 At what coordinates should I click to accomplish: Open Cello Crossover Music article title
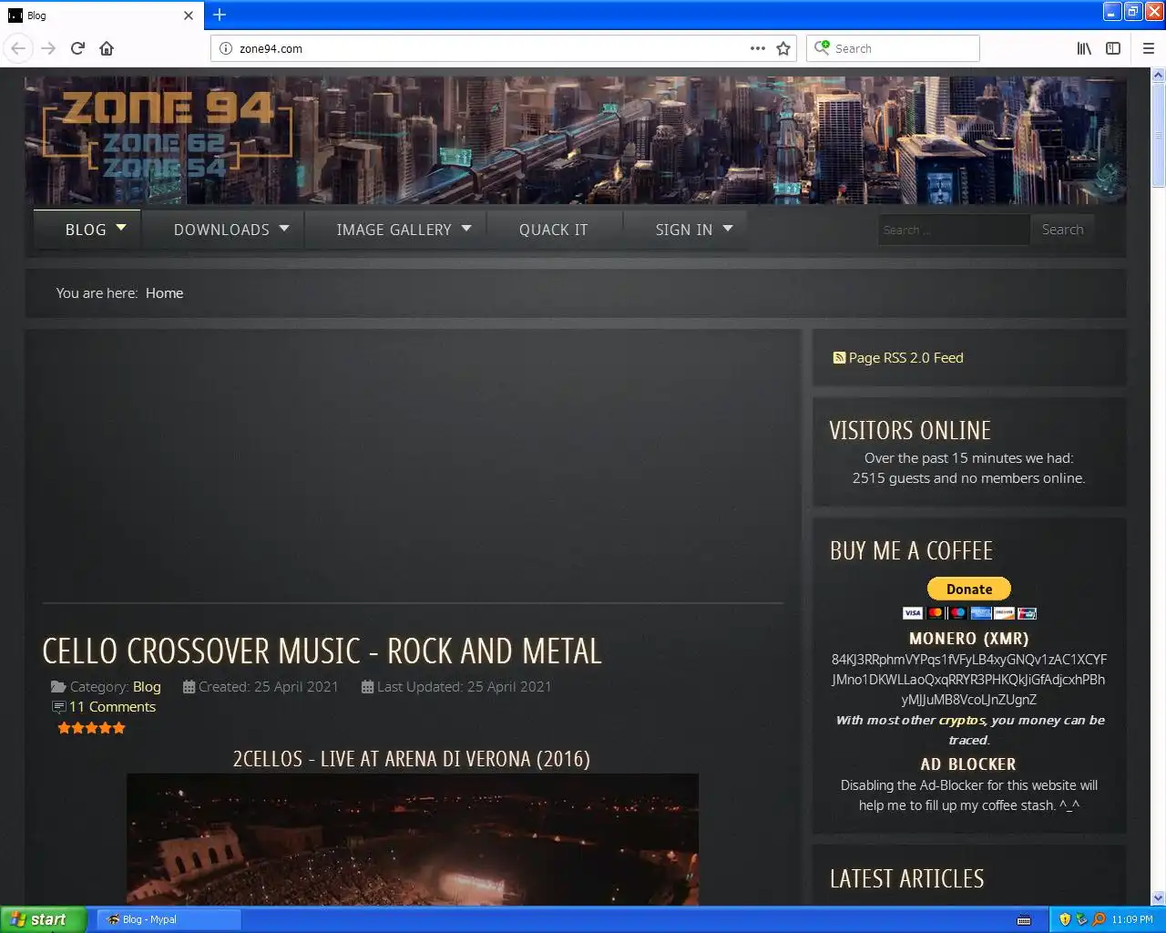[322, 651]
